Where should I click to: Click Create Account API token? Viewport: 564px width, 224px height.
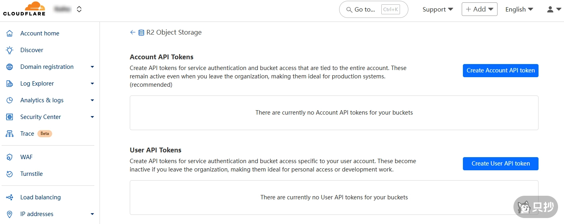(x=501, y=70)
